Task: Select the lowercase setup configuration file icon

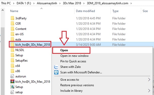Action: [12, 92]
